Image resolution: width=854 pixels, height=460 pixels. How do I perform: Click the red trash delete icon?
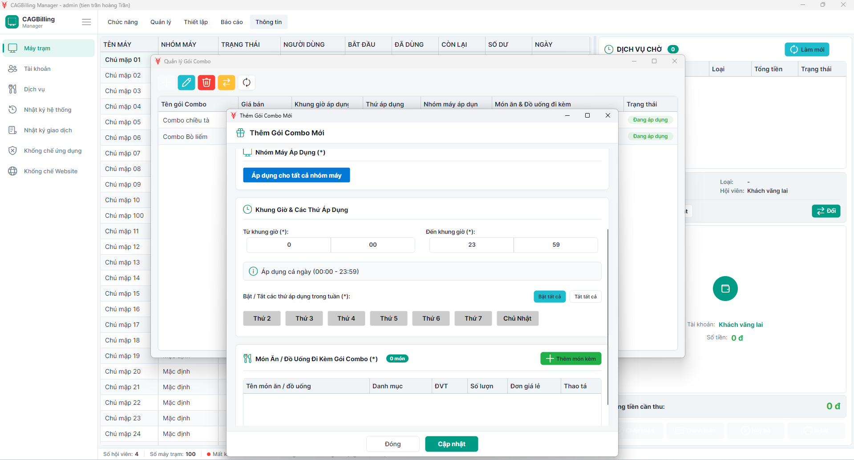[206, 82]
